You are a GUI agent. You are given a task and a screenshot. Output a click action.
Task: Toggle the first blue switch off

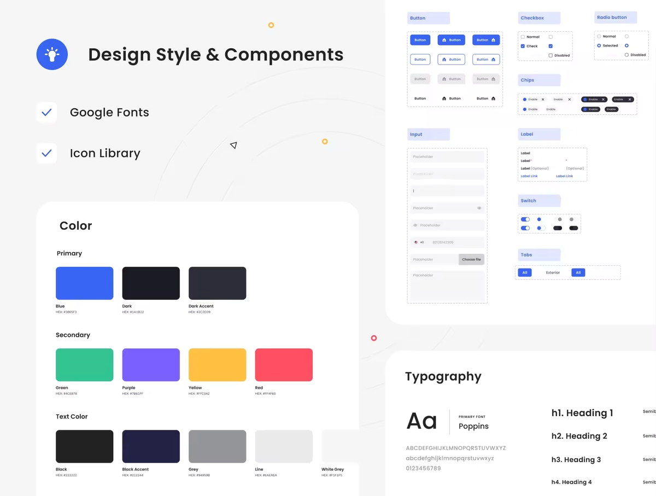point(525,219)
